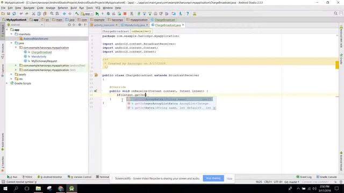Image resolution: width=344 pixels, height=193 pixels.
Task: Open the Refactor menu
Action: tap(63, 8)
